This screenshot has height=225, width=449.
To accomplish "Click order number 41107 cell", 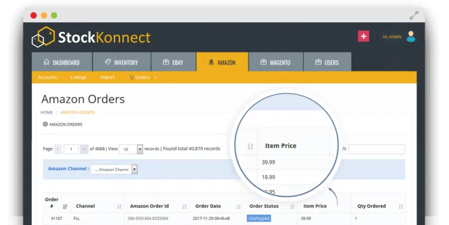I will click(56, 219).
